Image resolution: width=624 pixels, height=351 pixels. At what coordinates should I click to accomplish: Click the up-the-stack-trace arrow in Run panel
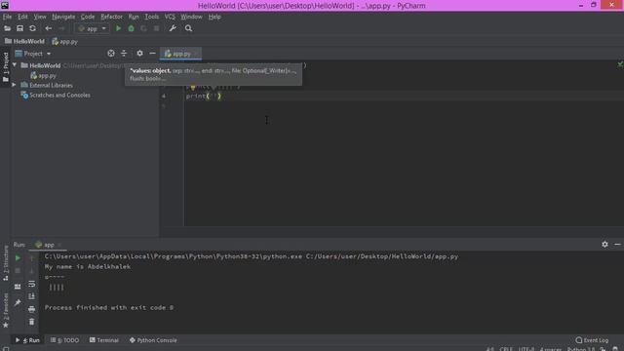32,258
